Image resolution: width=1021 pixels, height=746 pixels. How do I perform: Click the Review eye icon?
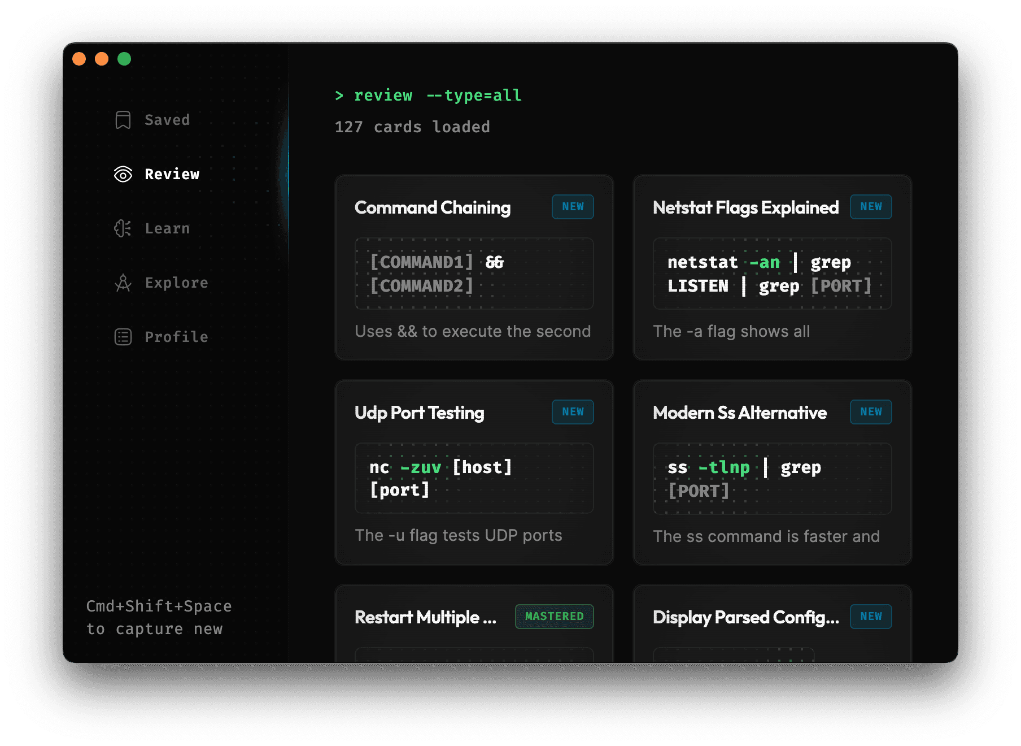(123, 174)
